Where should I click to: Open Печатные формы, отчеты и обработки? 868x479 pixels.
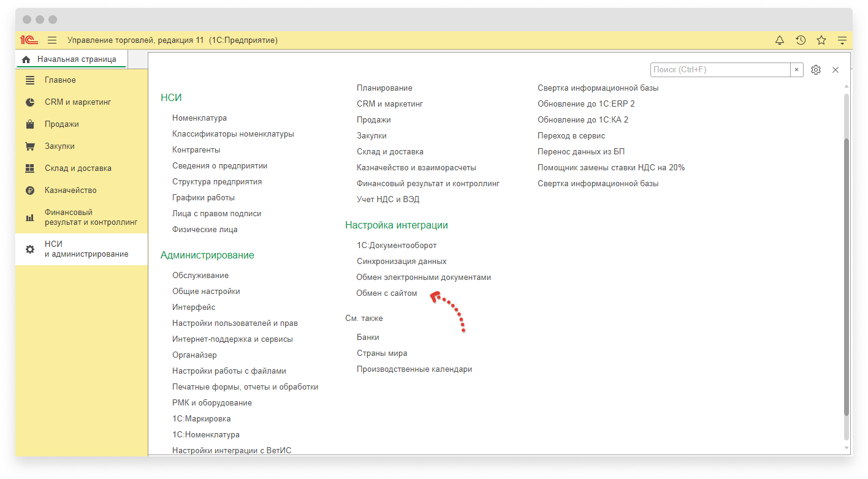(245, 387)
